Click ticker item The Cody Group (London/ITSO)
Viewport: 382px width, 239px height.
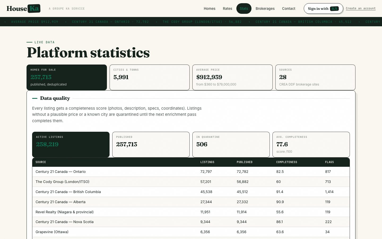point(202,22)
